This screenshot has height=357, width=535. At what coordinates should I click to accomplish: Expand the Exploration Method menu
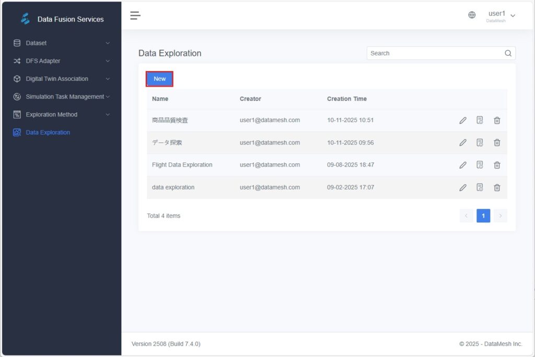click(62, 115)
